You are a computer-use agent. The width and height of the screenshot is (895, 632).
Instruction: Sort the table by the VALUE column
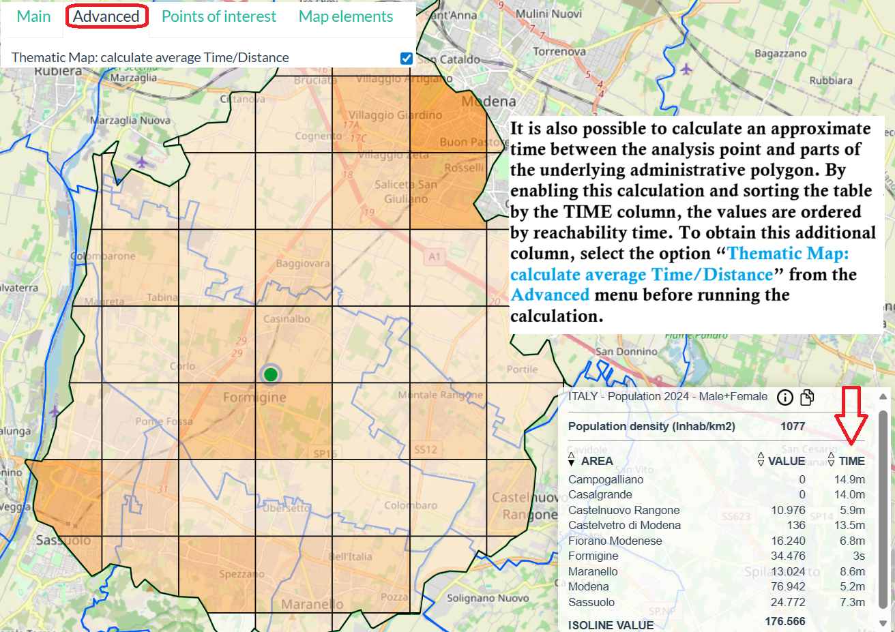pyautogui.click(x=786, y=461)
